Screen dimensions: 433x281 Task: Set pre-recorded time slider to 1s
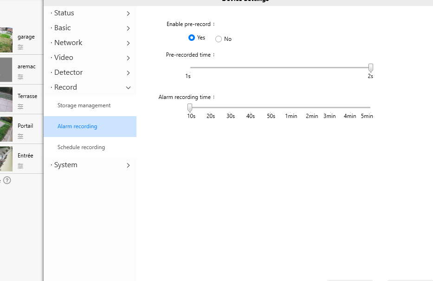pyautogui.click(x=190, y=67)
